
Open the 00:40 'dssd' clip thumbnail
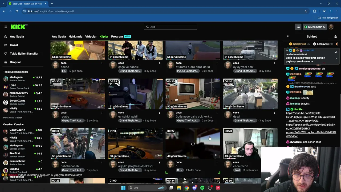[250, 94]
